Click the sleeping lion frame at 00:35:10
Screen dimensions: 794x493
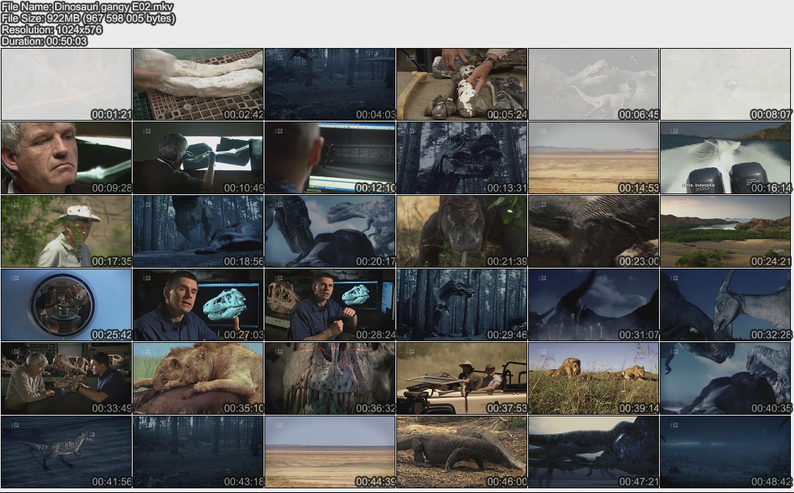coord(198,378)
